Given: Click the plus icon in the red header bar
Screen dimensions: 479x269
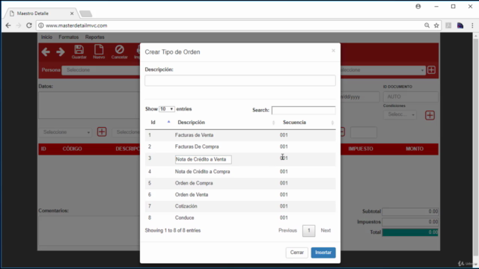Looking at the screenshot, I should point(431,69).
